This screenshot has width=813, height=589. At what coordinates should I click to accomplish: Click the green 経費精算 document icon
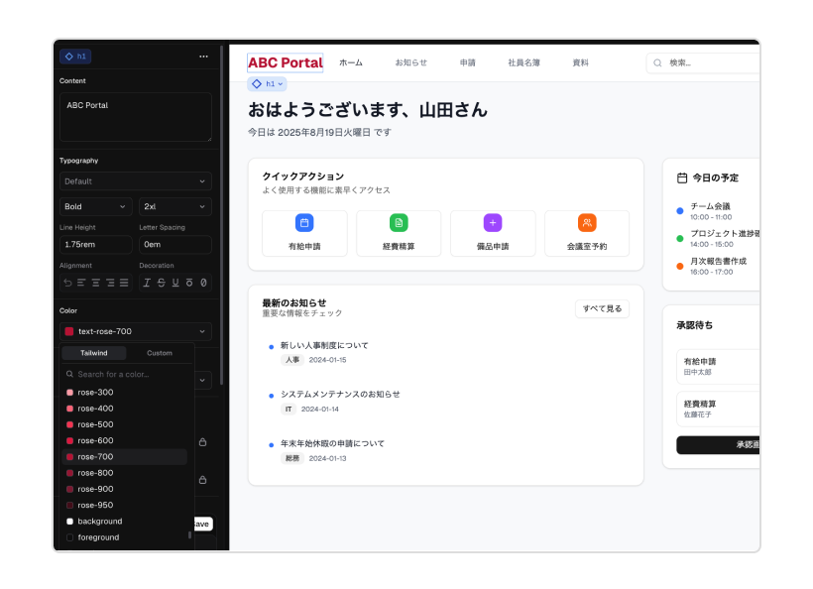pyautogui.click(x=399, y=223)
